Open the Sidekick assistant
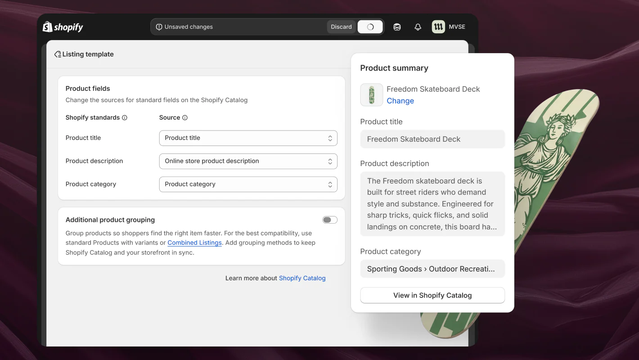Screen dimensions: 639x360 (x=397, y=27)
